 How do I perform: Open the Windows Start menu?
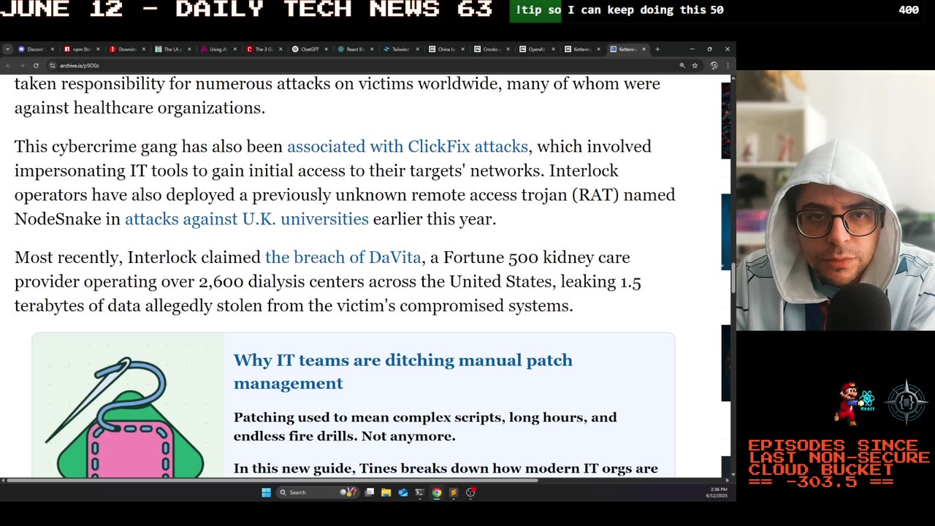point(266,492)
